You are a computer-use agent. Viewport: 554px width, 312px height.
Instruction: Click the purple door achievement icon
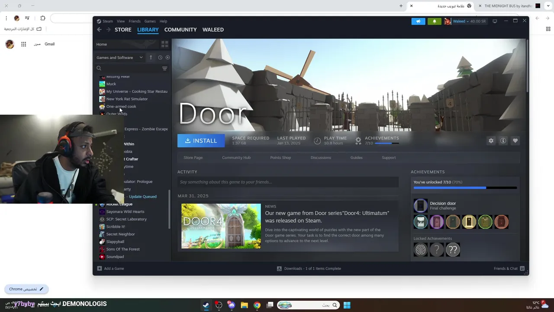click(x=437, y=222)
